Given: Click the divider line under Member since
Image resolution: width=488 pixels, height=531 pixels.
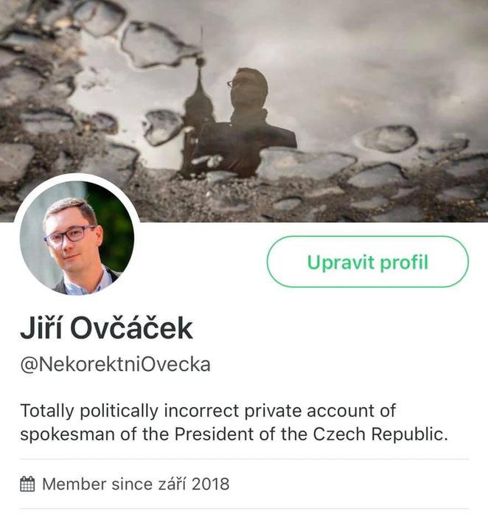Looking at the screenshot, I should (x=244, y=508).
